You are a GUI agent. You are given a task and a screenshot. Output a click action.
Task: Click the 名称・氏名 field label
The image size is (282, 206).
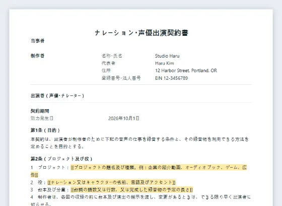tap(112, 56)
